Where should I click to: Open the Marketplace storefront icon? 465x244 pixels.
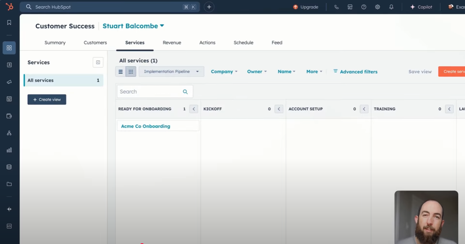350,7
